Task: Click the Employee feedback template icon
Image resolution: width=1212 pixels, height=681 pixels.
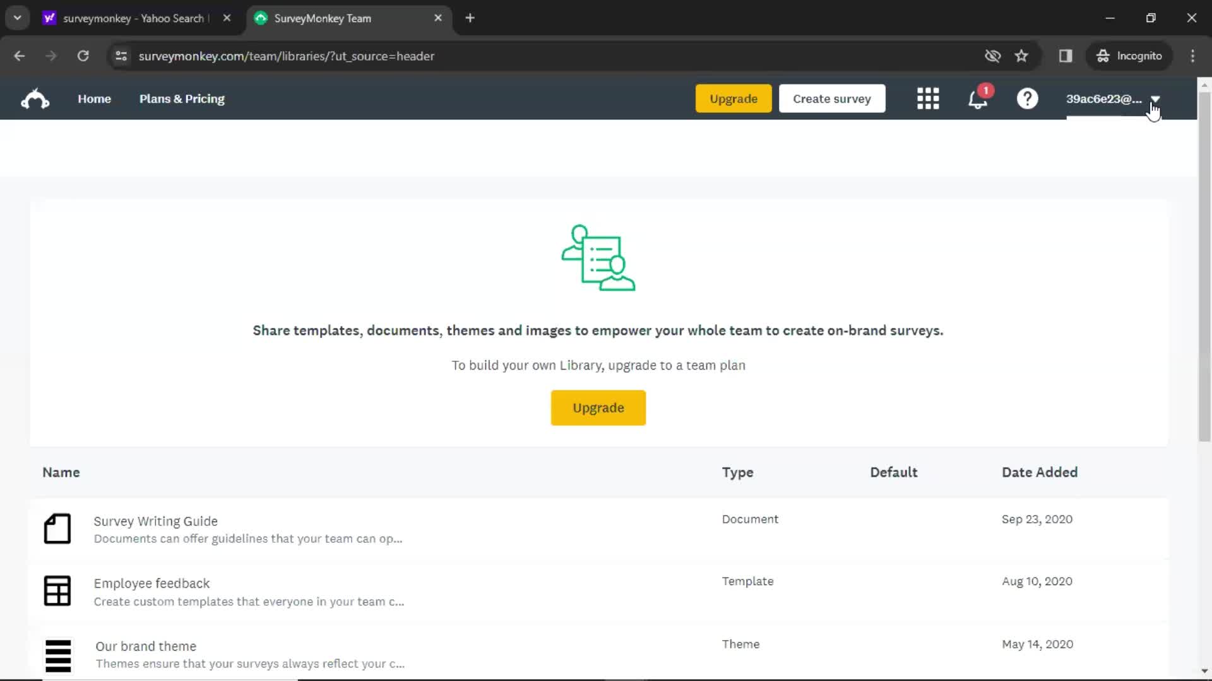Action: coord(57,591)
